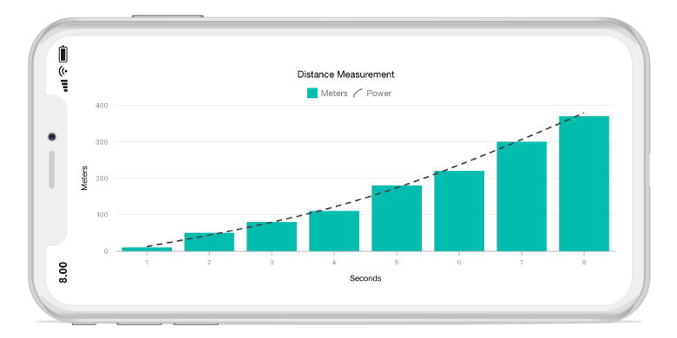Click x-axis label 8
The height and width of the screenshot is (338, 677).
[584, 262]
